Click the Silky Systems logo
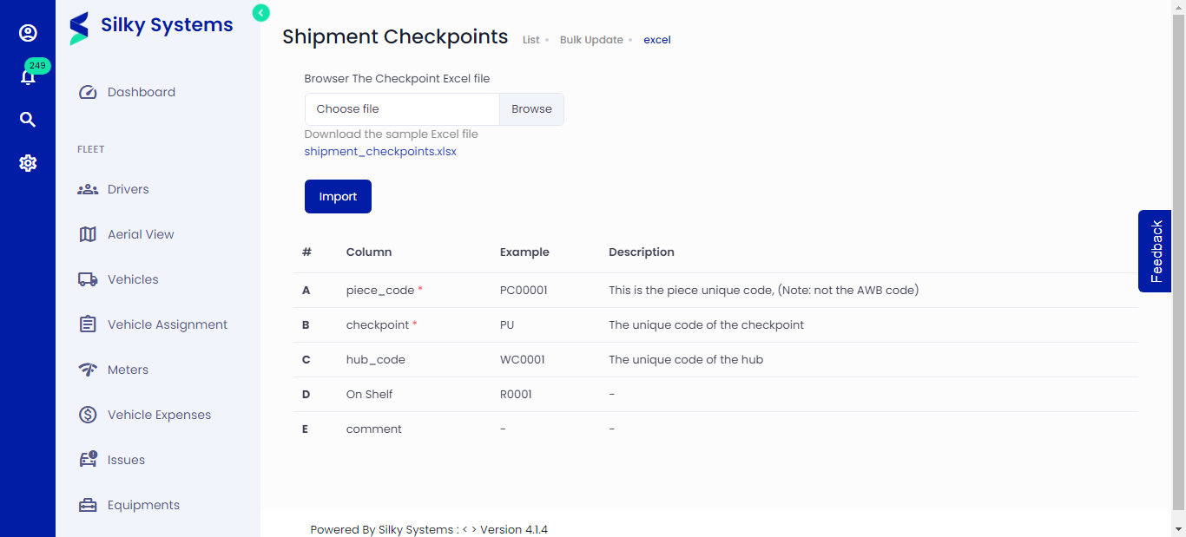The width and height of the screenshot is (1186, 537). (x=151, y=27)
